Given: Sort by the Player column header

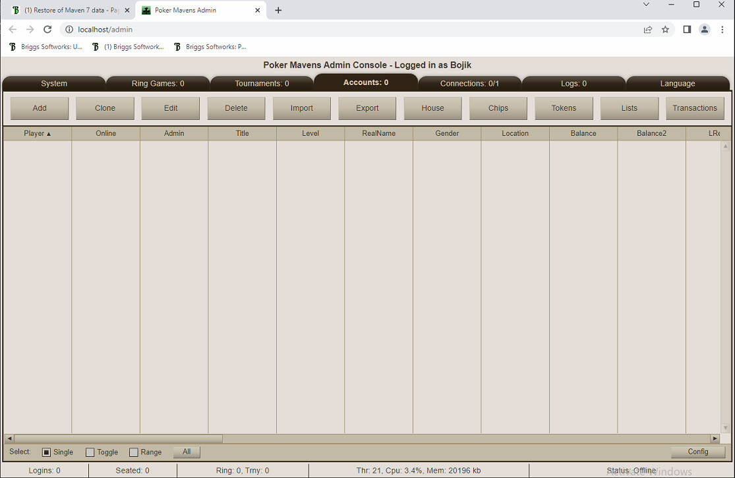Looking at the screenshot, I should 37,133.
